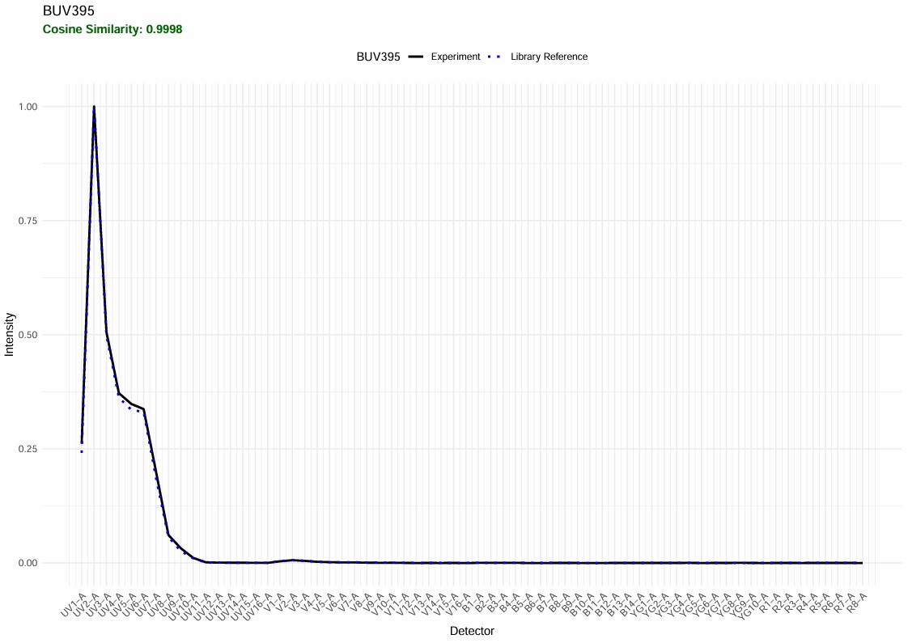
Task: Click the Intensity y-axis title
Action: pos(10,334)
